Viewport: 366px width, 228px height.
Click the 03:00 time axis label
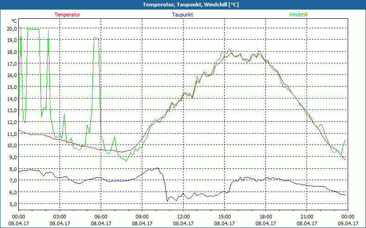point(60,217)
